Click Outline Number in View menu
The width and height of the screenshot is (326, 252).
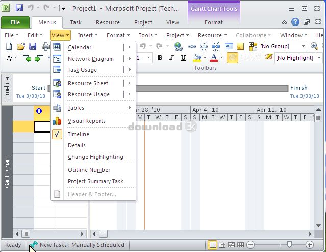[93, 170]
